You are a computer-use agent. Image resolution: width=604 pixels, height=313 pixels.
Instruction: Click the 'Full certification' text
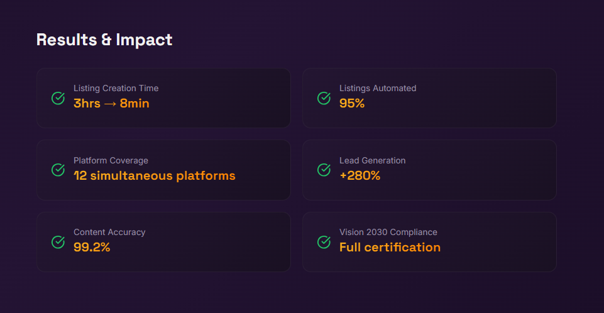coord(390,247)
